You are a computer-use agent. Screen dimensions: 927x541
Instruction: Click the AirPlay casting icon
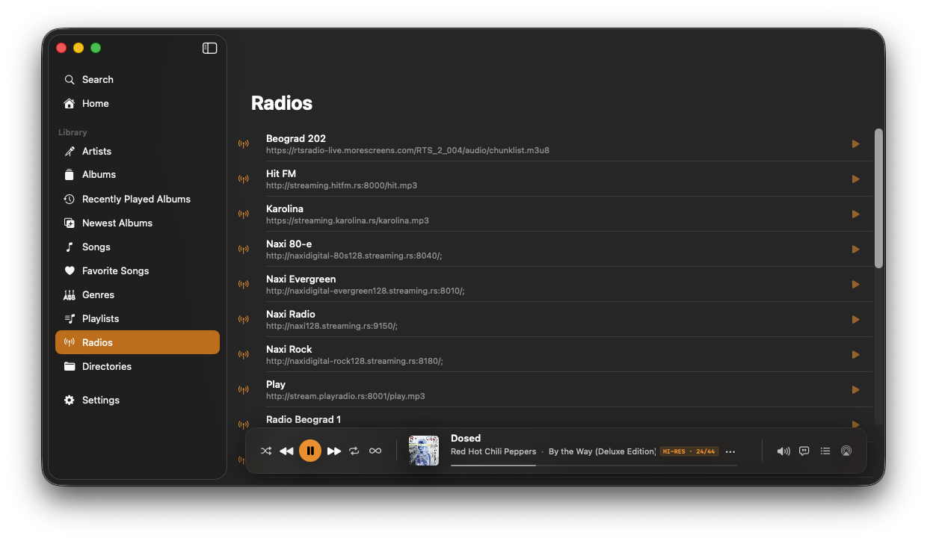point(846,451)
